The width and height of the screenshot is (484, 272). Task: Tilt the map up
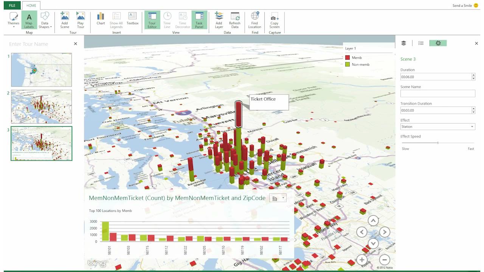pyautogui.click(x=373, y=221)
